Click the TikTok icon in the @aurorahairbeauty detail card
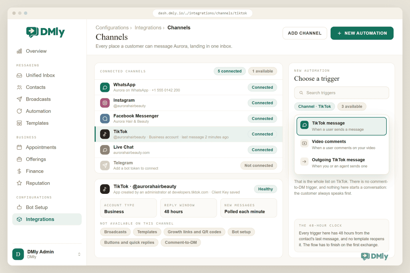 point(105,189)
